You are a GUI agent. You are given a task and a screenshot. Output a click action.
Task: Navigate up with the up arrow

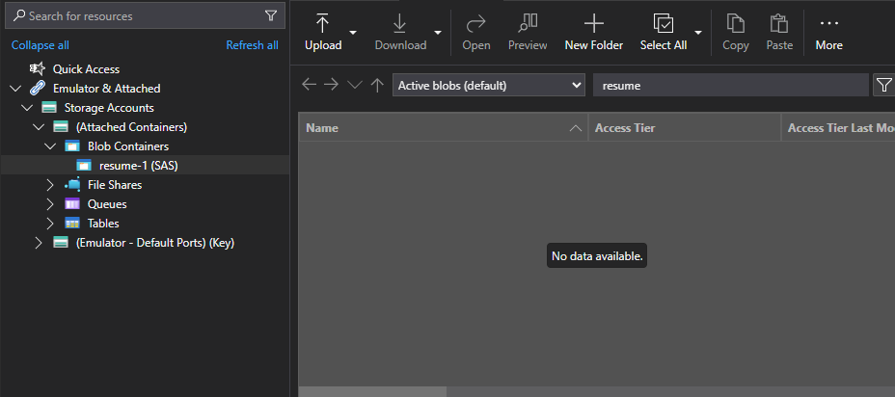pos(377,85)
